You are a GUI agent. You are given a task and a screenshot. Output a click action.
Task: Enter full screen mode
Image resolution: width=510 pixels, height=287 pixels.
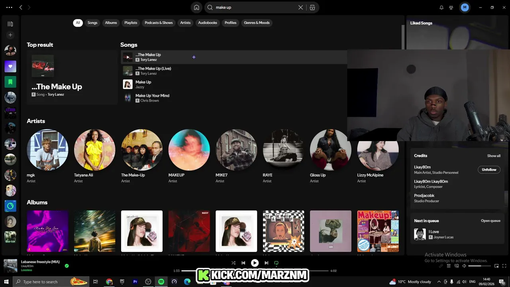[504, 266]
